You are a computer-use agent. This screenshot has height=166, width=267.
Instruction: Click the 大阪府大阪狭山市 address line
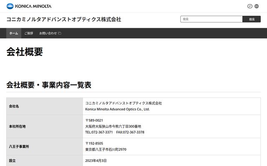113,126
